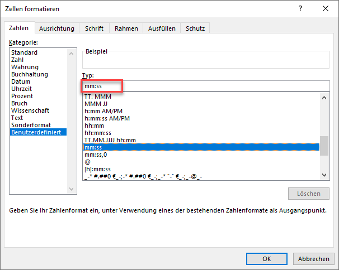339x270 pixels.
Task: Go to the Ausfüllen tab
Action: 162,28
